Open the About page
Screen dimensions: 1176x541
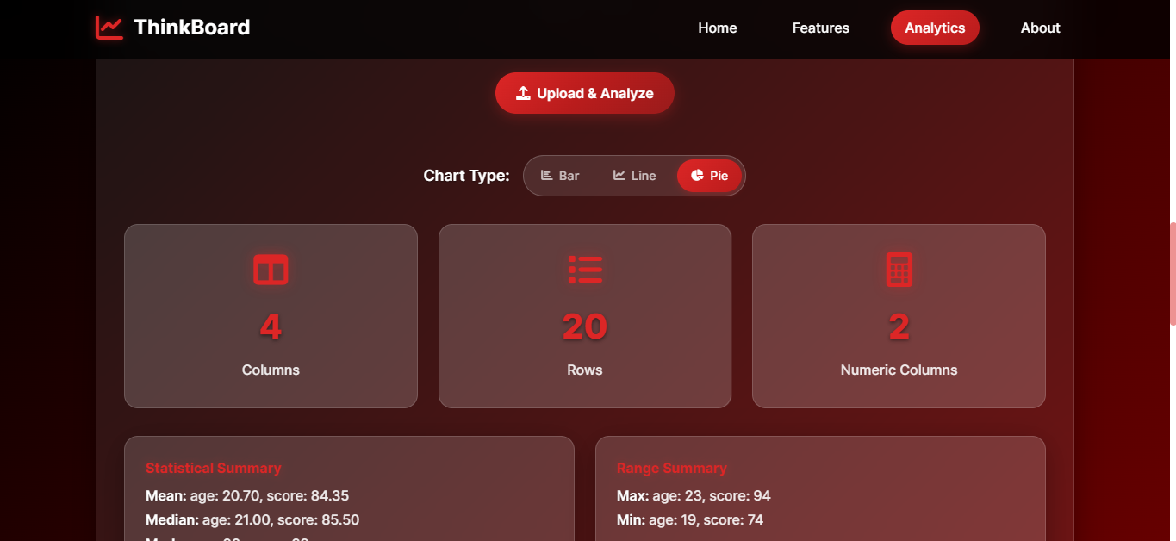point(1040,28)
